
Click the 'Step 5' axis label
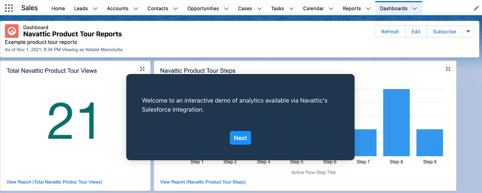coord(296,162)
